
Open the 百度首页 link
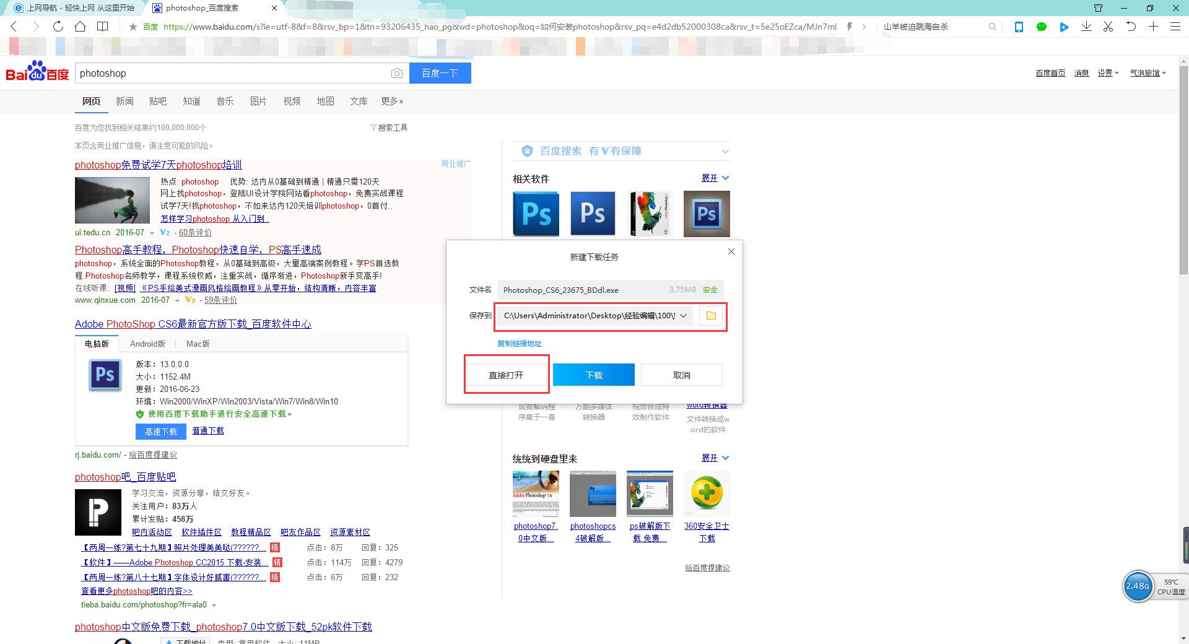click(x=1050, y=73)
